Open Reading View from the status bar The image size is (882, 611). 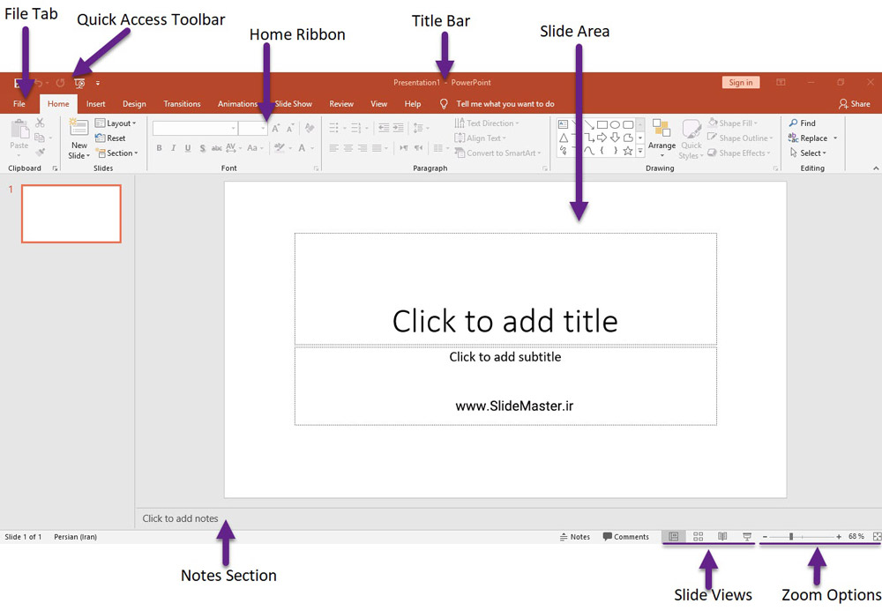pyautogui.click(x=722, y=536)
